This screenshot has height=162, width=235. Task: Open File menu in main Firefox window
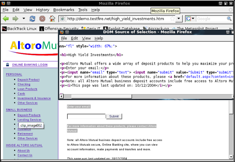point(5,10)
